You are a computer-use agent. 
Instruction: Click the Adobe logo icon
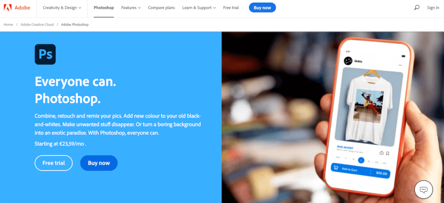[7, 7]
